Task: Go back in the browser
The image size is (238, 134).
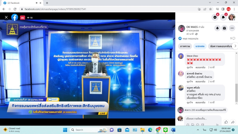Action: coord(4,9)
